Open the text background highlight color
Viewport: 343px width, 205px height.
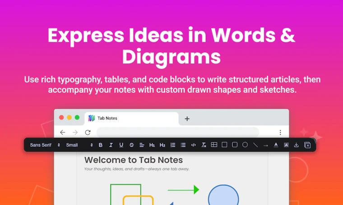[286, 145]
